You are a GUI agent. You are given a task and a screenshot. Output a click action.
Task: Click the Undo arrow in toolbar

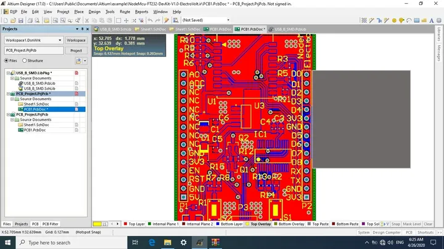[x=150, y=20]
